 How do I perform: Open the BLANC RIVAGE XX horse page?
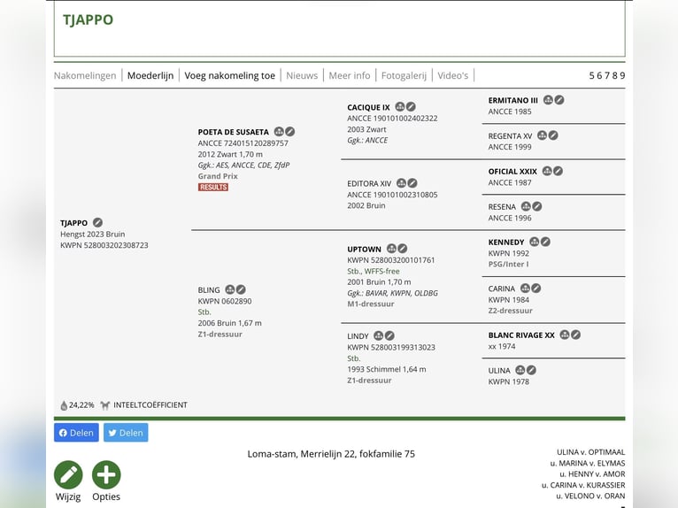[x=521, y=335]
